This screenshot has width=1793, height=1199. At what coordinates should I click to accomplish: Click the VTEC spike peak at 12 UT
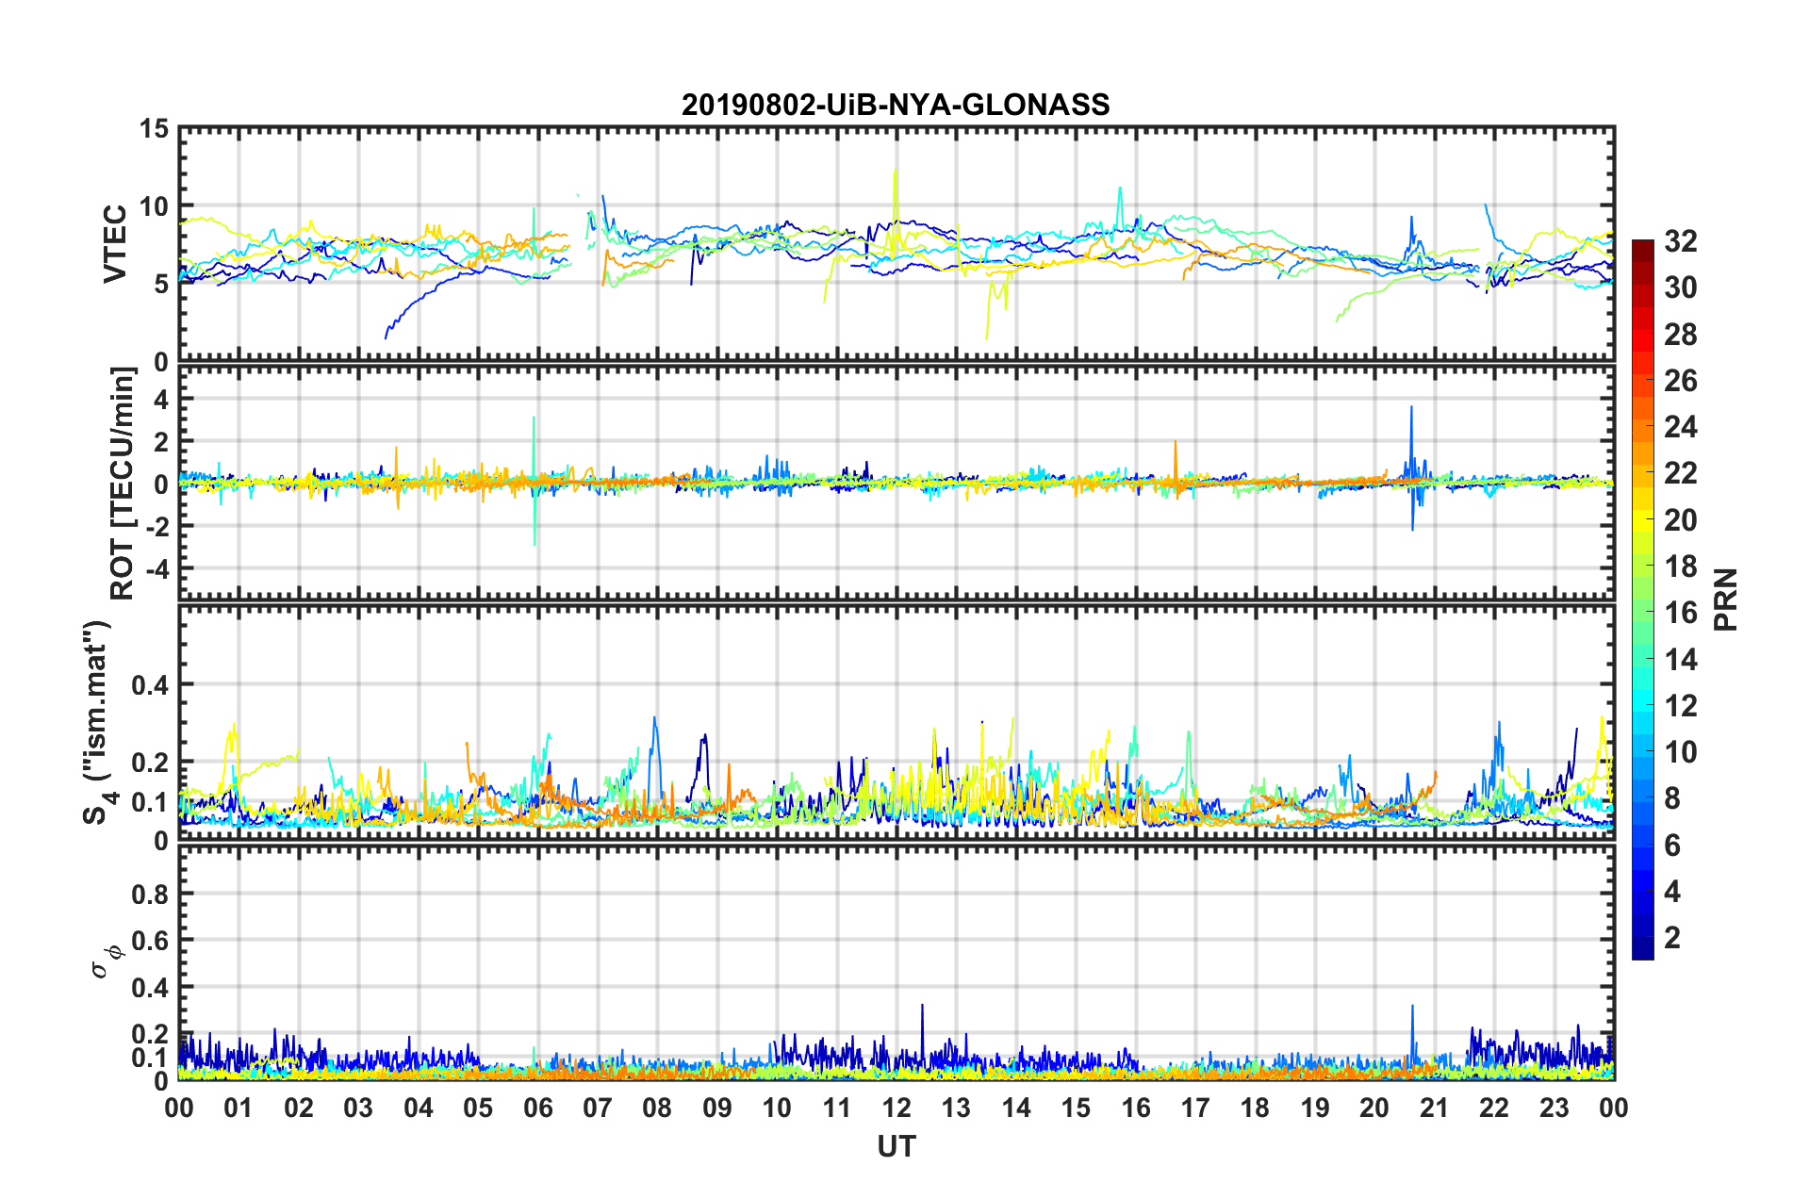(x=896, y=172)
